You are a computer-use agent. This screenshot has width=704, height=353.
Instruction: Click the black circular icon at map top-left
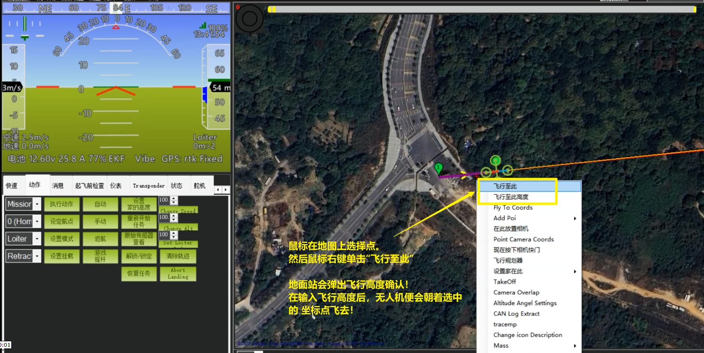pos(249,18)
